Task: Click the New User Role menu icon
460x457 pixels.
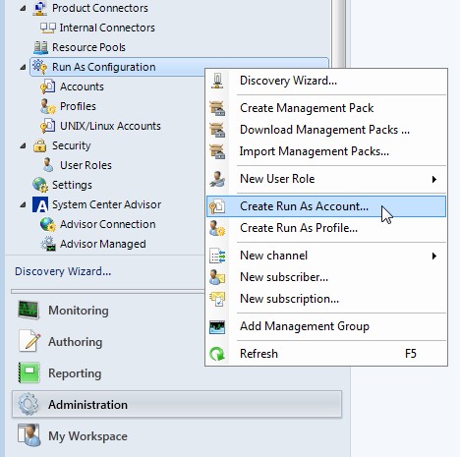Action: click(x=217, y=179)
